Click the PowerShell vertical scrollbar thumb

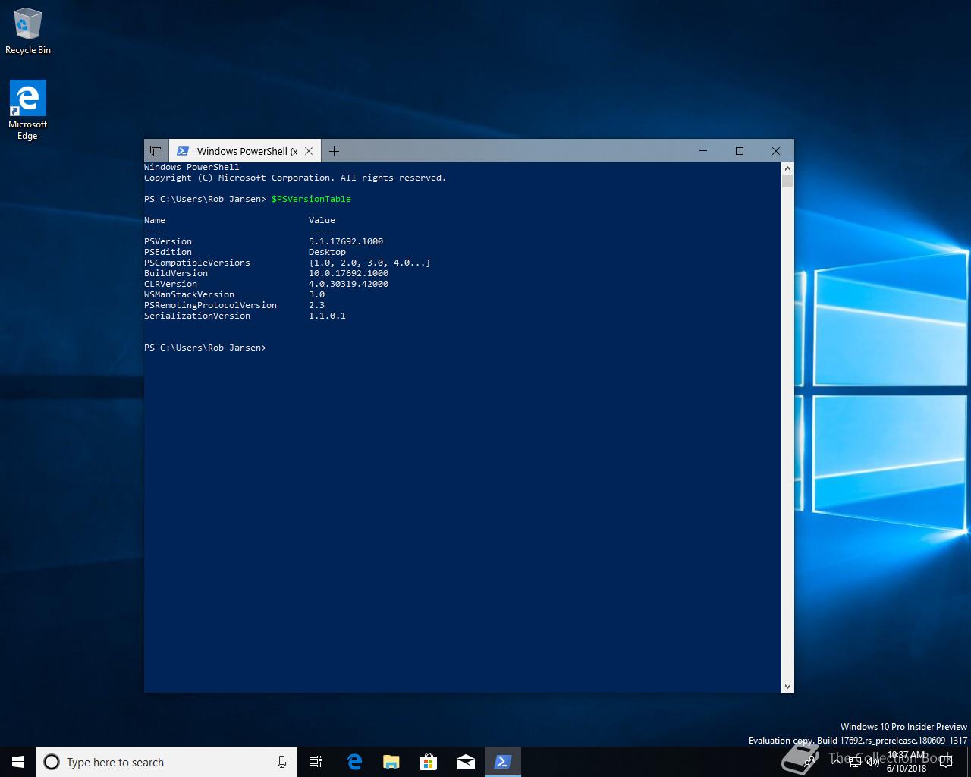coord(787,181)
